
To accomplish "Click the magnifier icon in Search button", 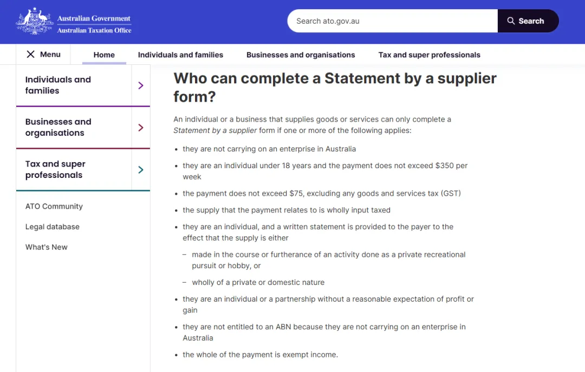I will (511, 21).
